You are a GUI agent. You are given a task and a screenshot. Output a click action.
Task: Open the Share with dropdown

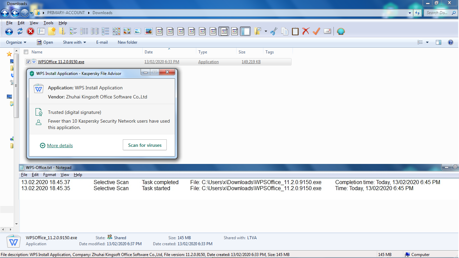[74, 42]
